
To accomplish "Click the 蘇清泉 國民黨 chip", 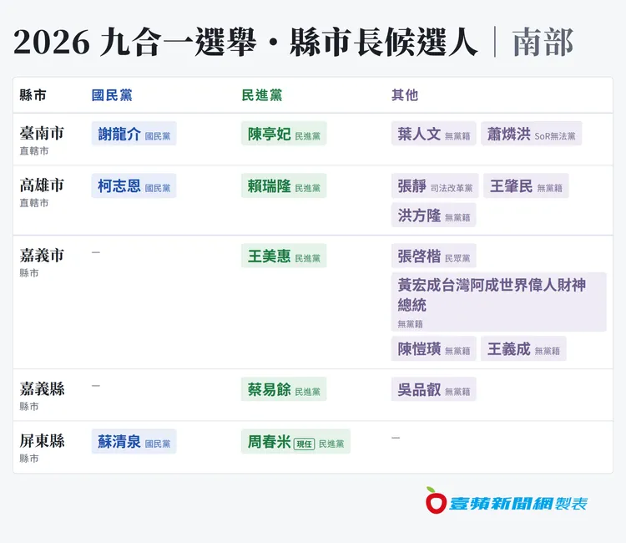I will click(134, 442).
